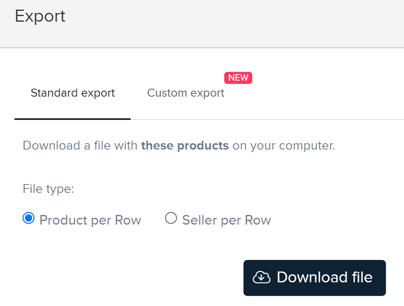
Task: Click the red NEW badge
Action: pos(238,78)
